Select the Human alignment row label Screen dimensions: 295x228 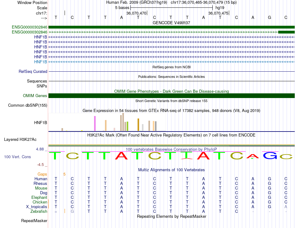pos(41,179)
